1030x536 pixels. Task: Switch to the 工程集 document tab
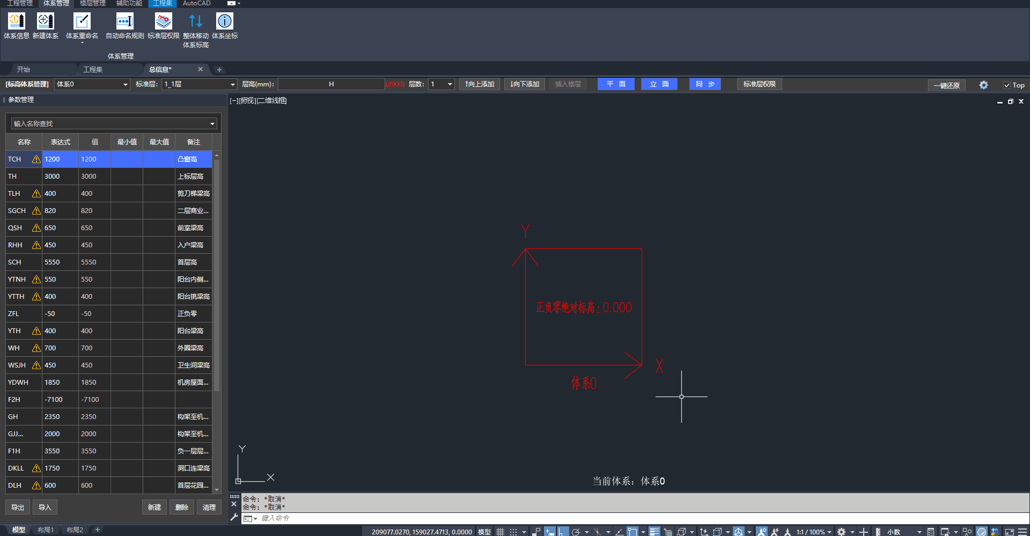(x=93, y=69)
